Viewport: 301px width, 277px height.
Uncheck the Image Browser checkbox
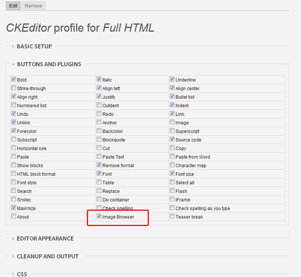click(x=99, y=216)
